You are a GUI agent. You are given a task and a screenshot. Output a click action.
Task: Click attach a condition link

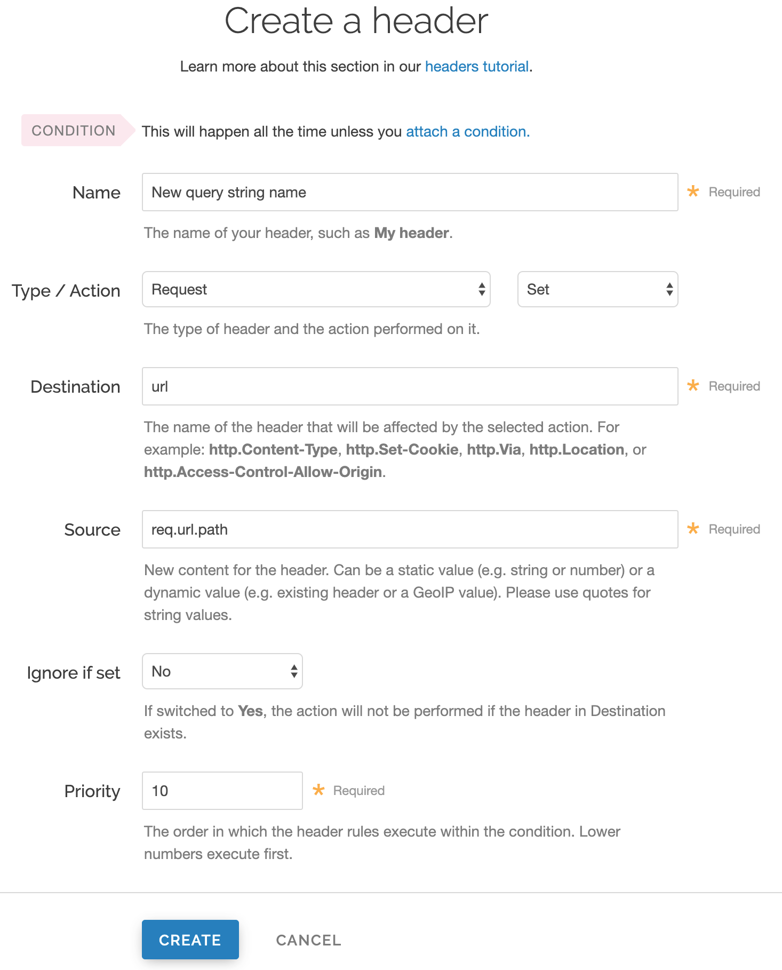pos(467,131)
